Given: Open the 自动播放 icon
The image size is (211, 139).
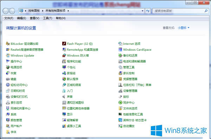Looking at the screenshot, I should point(120,126).
